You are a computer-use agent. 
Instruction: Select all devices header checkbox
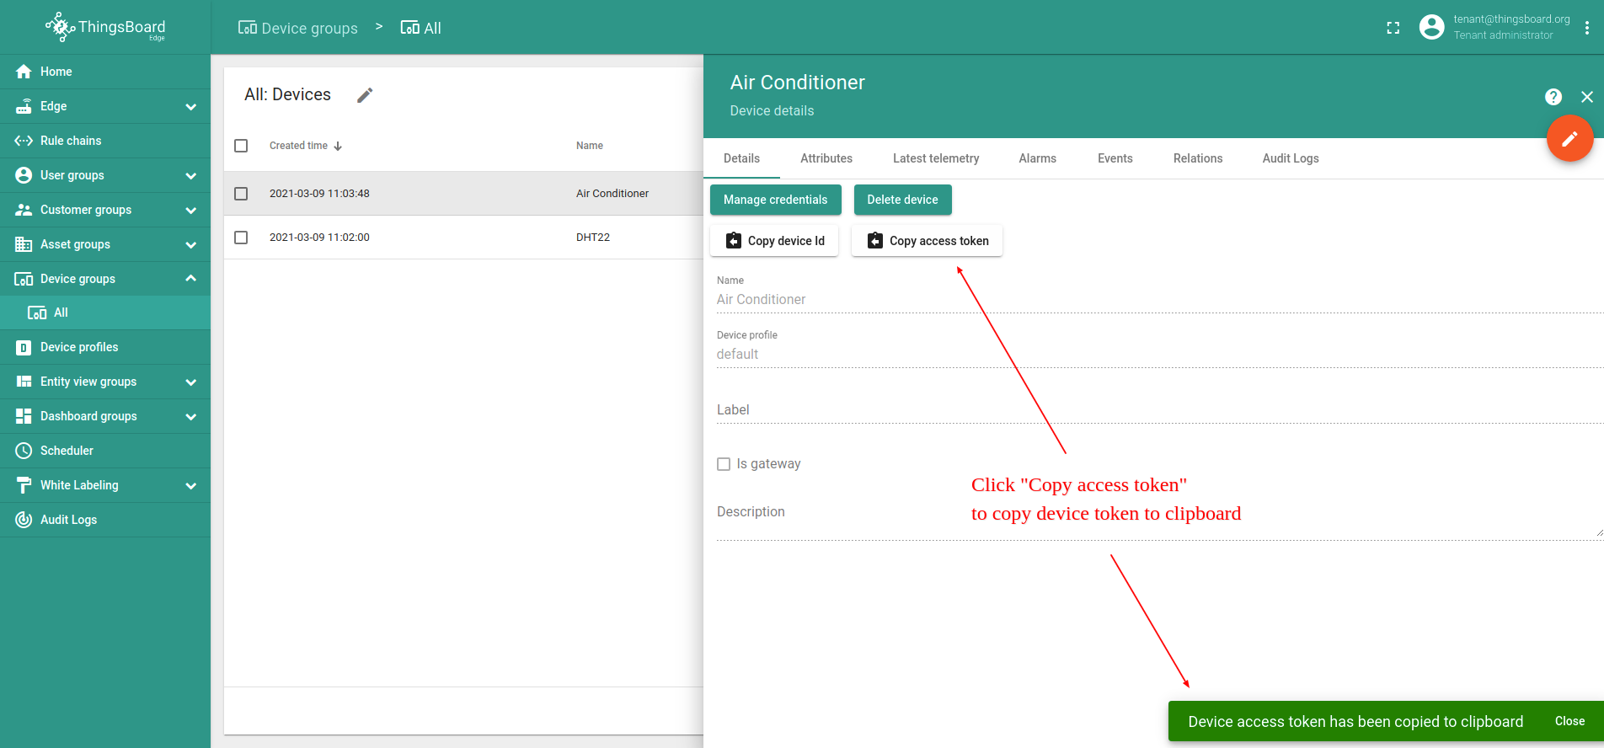(x=241, y=146)
